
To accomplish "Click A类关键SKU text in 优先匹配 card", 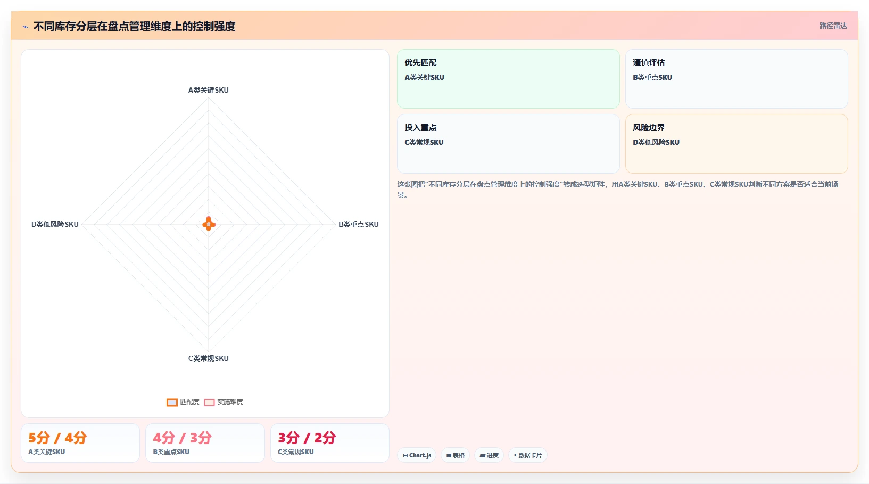I will pos(424,77).
